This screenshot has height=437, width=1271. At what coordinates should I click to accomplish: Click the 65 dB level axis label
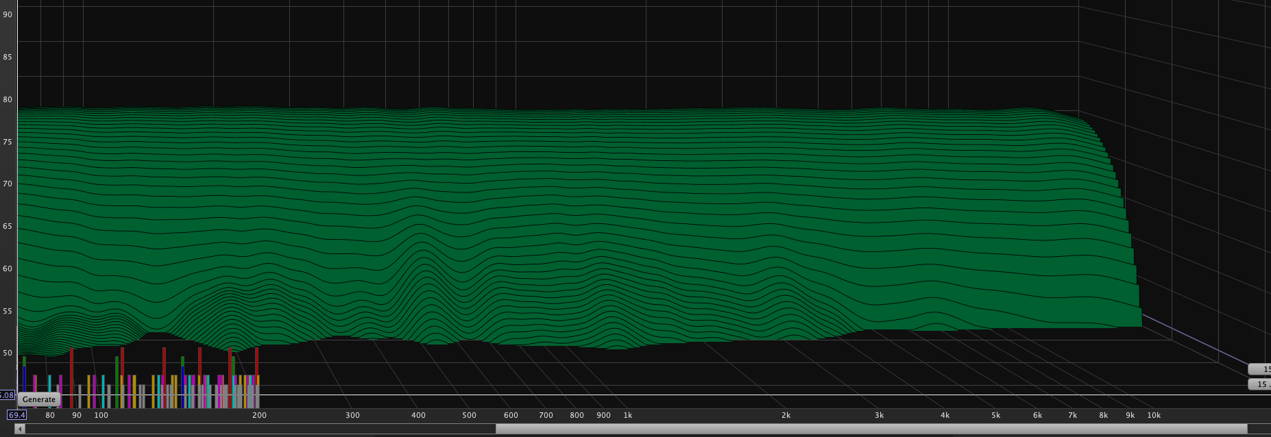(8, 226)
